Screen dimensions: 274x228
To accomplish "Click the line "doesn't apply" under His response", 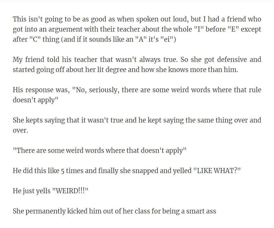I will [x=35, y=100].
